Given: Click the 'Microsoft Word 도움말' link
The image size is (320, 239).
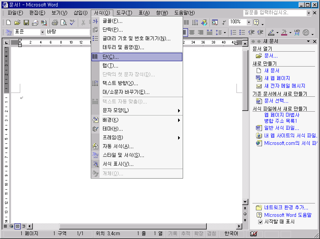Looking at the screenshot, I should click(288, 215).
